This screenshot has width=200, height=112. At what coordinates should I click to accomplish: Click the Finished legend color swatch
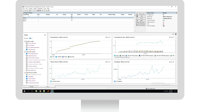[56, 57]
